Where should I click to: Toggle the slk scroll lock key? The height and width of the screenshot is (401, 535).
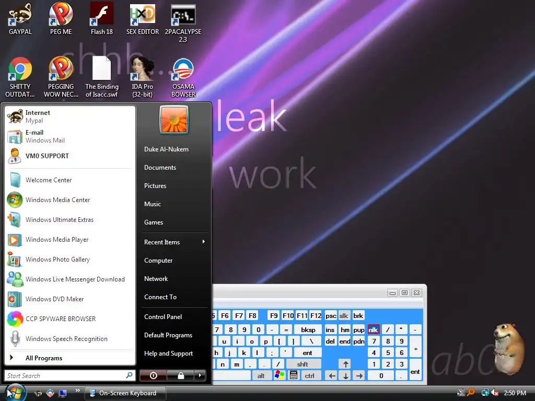coord(344,316)
